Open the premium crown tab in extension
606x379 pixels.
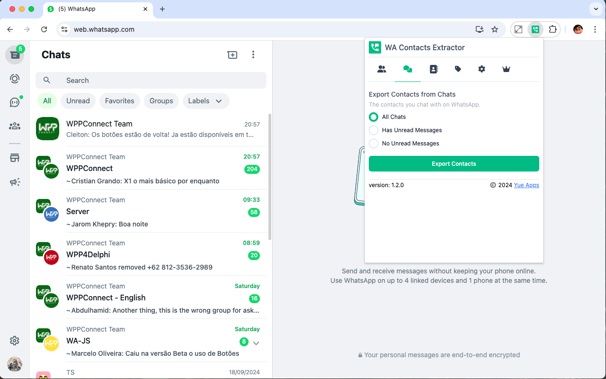[x=506, y=69]
